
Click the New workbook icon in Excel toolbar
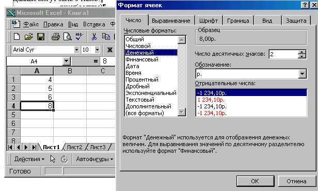pyautogui.click(x=17, y=37)
